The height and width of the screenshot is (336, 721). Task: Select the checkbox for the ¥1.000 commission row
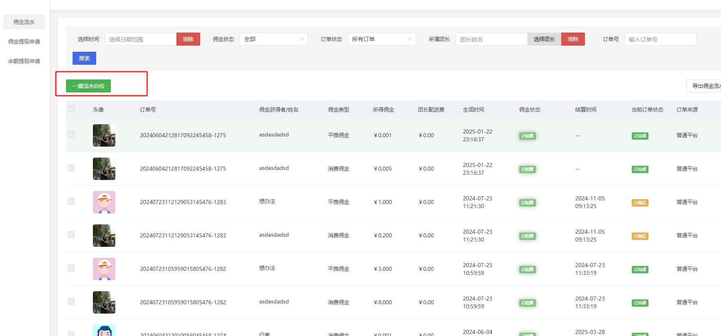[71, 201]
